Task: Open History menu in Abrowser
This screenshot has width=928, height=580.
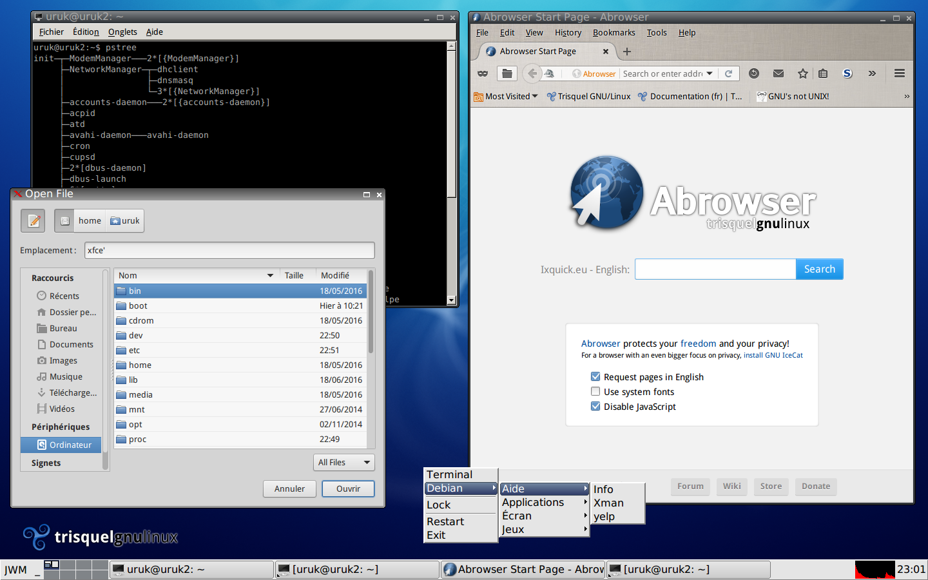Action: pyautogui.click(x=568, y=32)
